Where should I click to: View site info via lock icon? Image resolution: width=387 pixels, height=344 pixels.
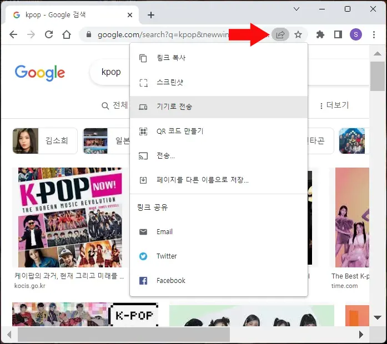tap(89, 34)
